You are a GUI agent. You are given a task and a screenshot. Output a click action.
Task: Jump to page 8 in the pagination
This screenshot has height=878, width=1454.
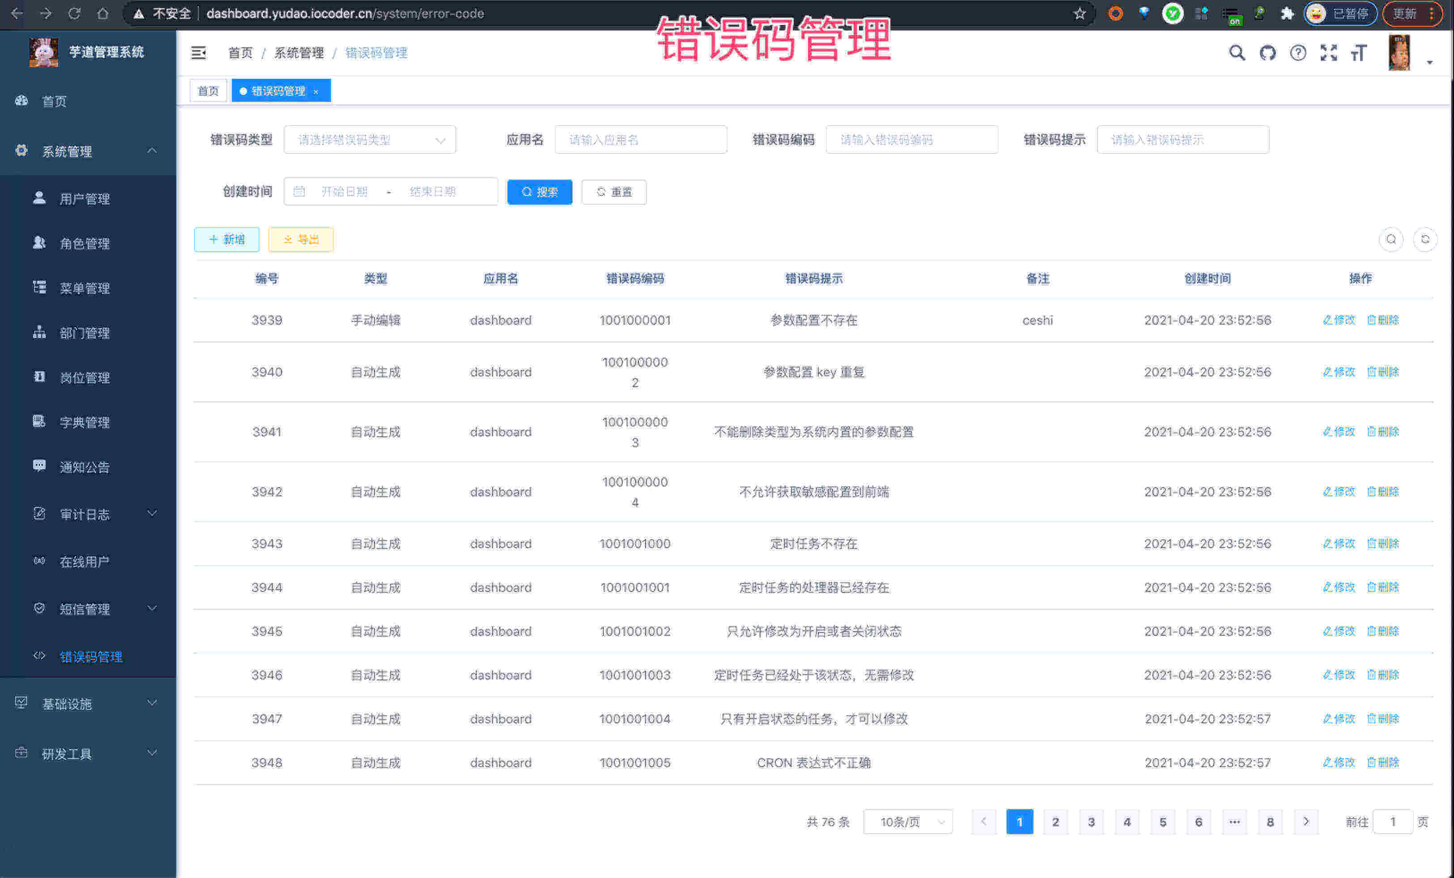(1270, 821)
